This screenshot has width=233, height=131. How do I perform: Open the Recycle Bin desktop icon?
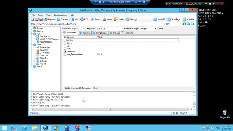tap(225, 114)
